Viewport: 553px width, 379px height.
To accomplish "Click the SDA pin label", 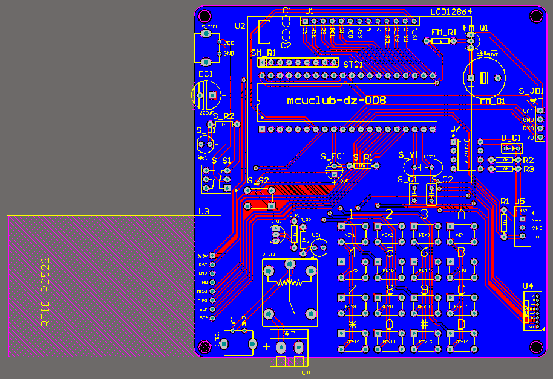I will pyautogui.click(x=204, y=318).
